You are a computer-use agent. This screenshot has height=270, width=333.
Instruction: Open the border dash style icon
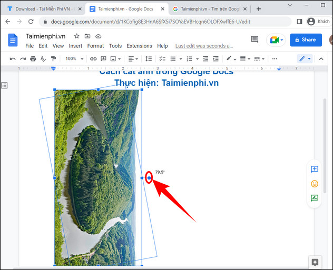click(x=257, y=59)
